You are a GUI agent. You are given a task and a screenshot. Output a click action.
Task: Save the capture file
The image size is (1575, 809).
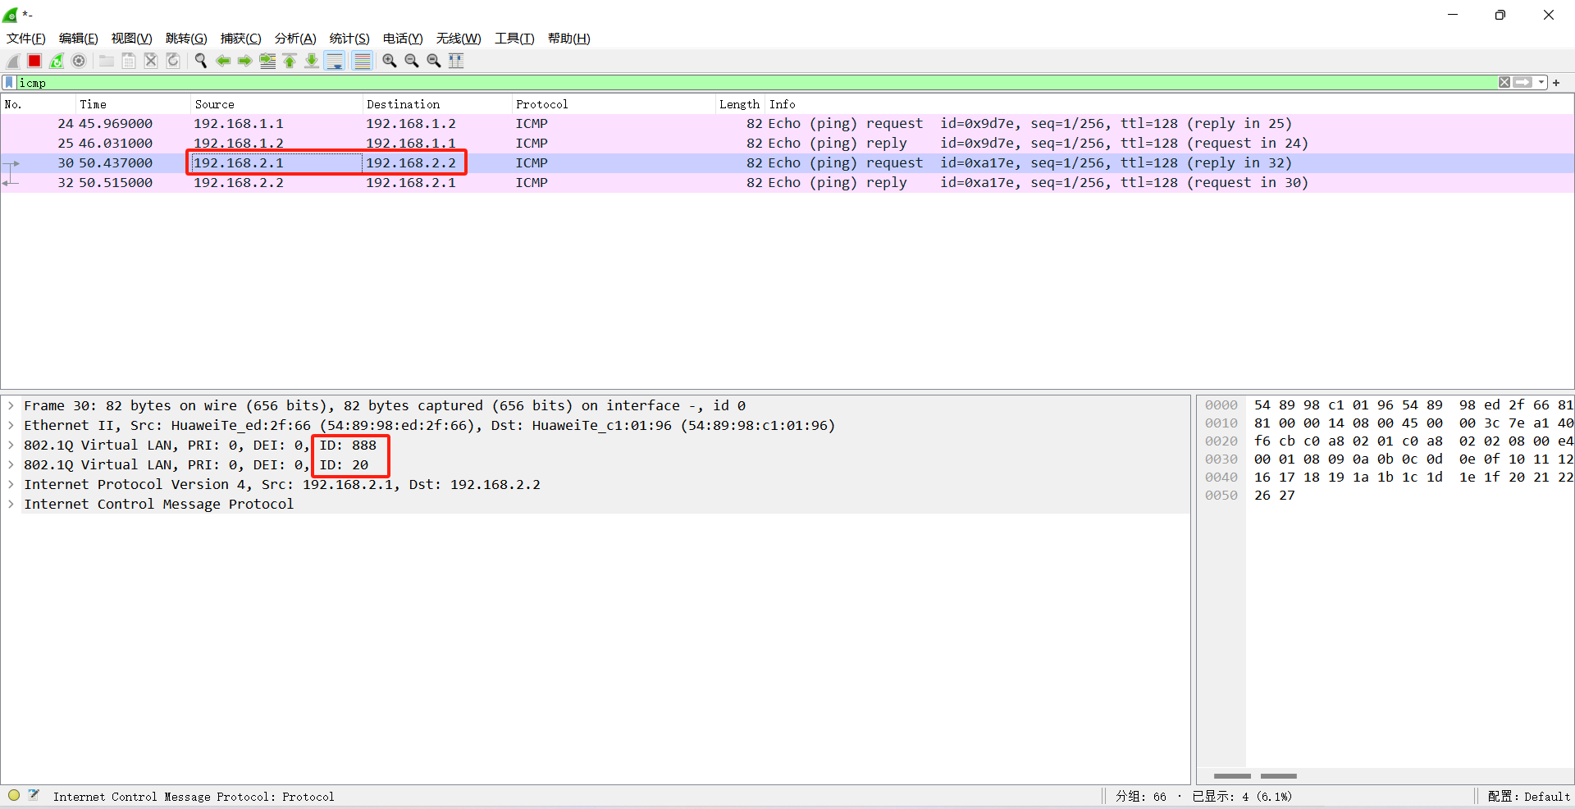click(x=129, y=61)
